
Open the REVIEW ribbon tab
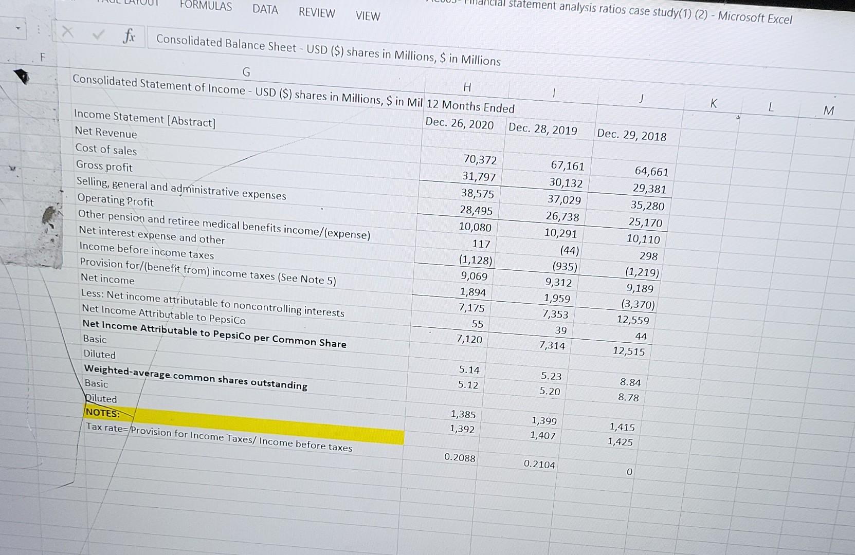pyautogui.click(x=316, y=13)
